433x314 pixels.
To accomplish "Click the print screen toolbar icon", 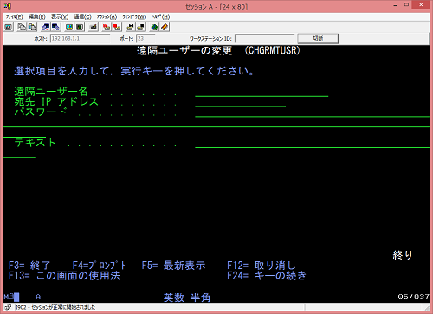I will point(9,28).
